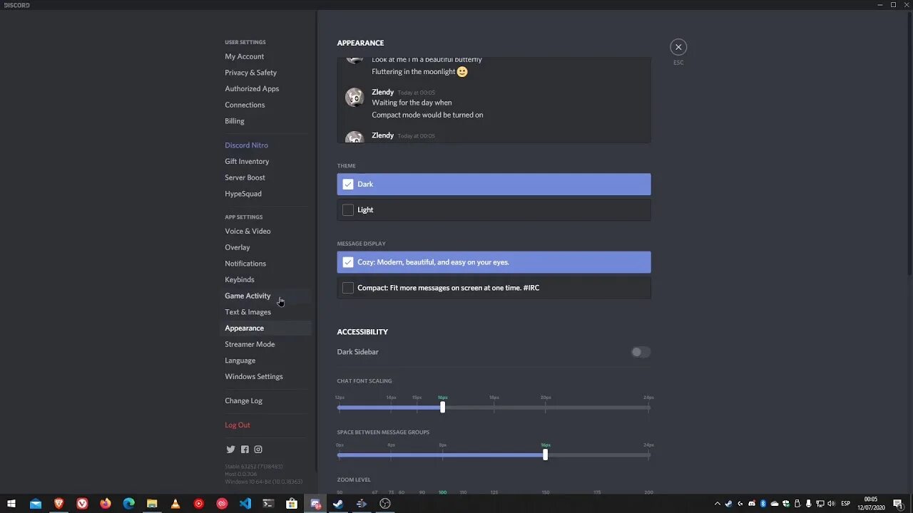Screen dimensions: 913x513
Task: Open Steam from the taskbar
Action: 337,504
